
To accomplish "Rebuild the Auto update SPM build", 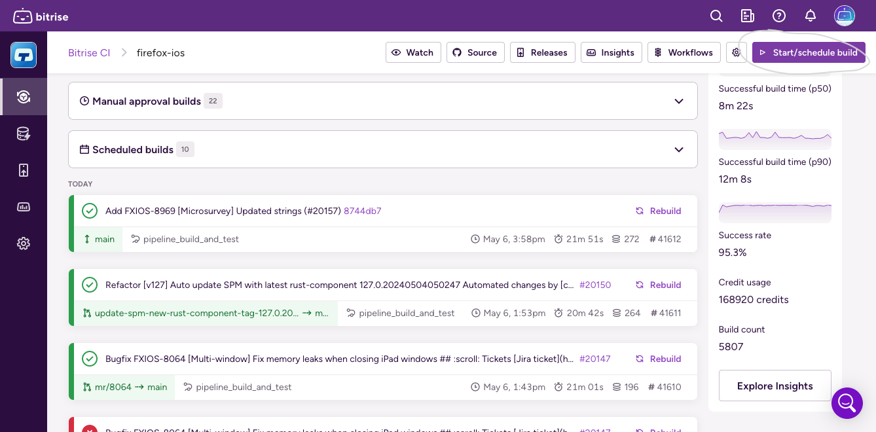I will click(659, 285).
